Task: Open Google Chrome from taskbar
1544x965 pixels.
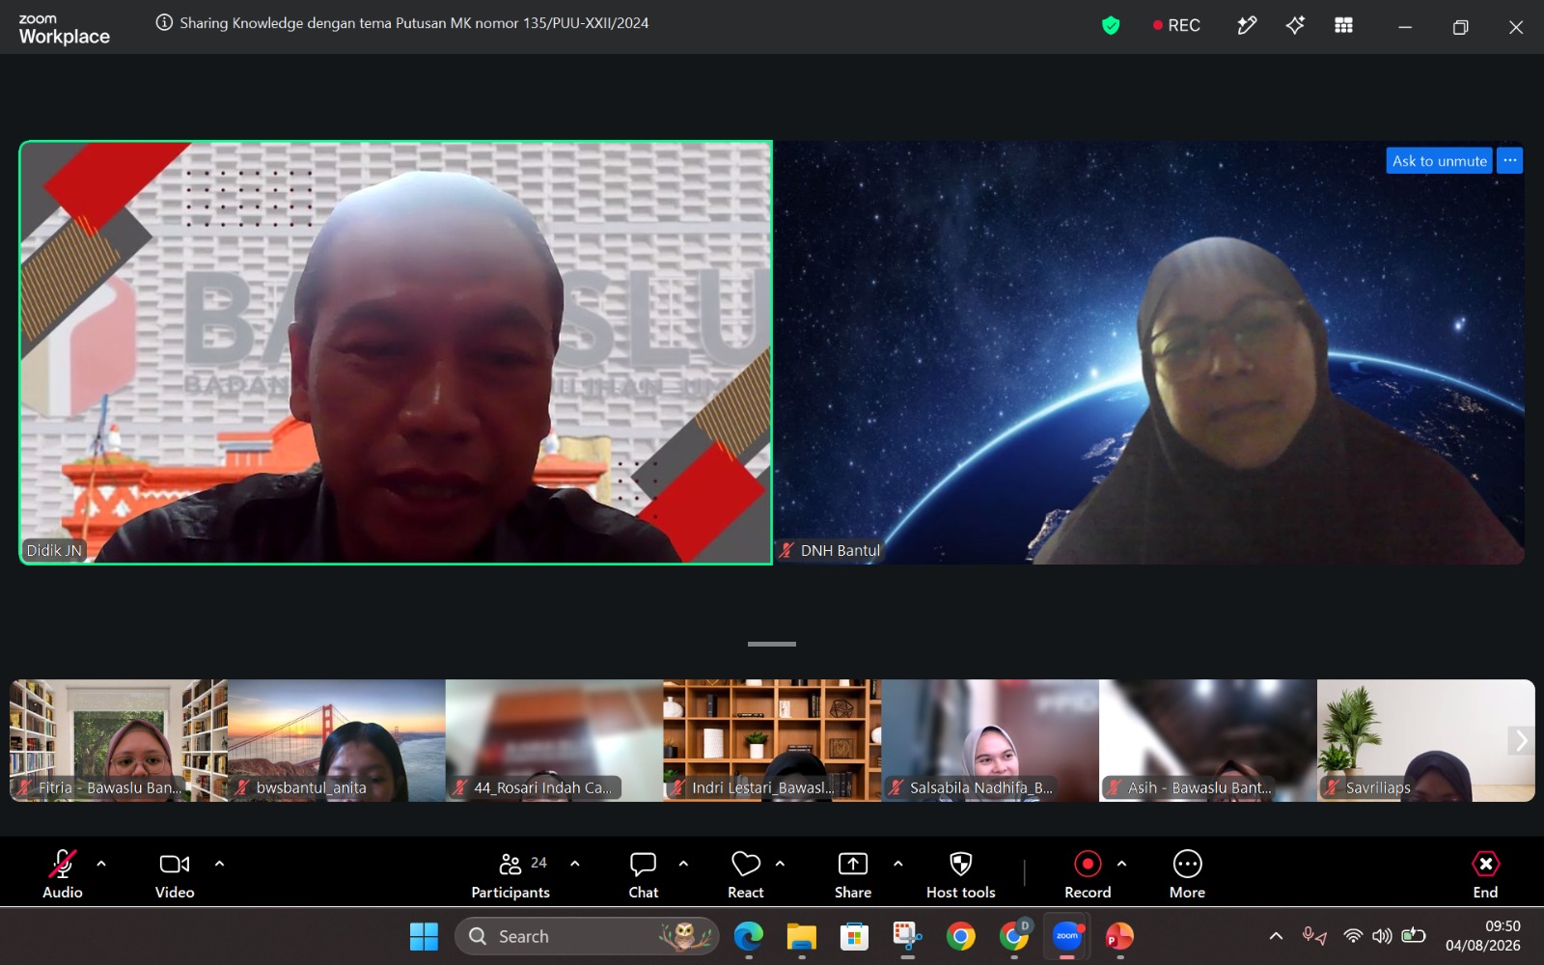Action: [960, 936]
